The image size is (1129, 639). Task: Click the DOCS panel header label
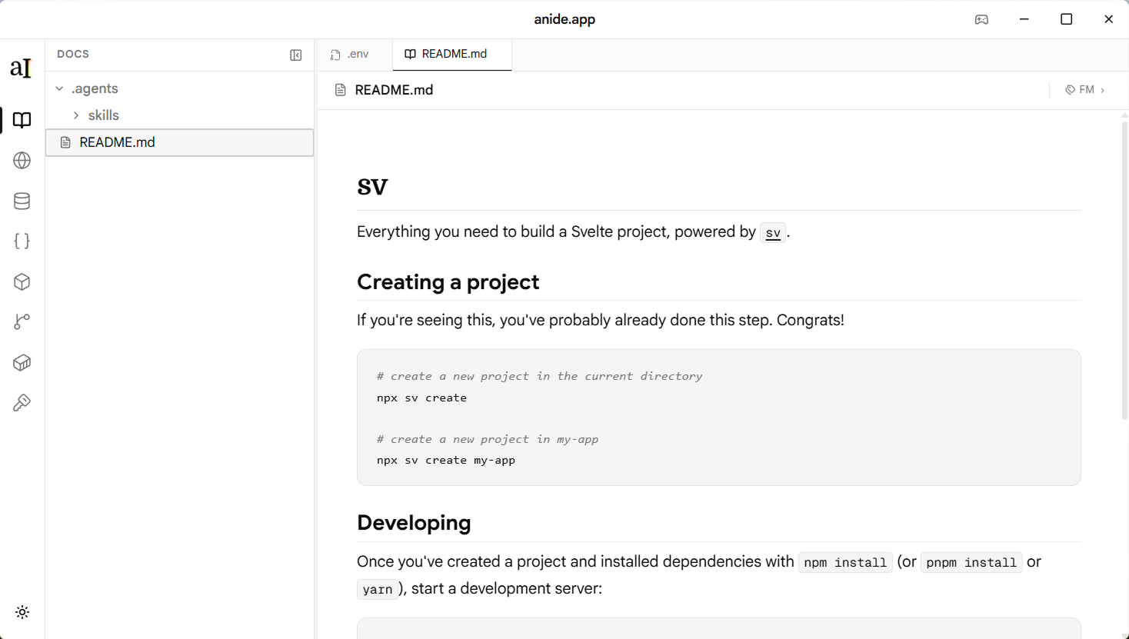point(73,55)
